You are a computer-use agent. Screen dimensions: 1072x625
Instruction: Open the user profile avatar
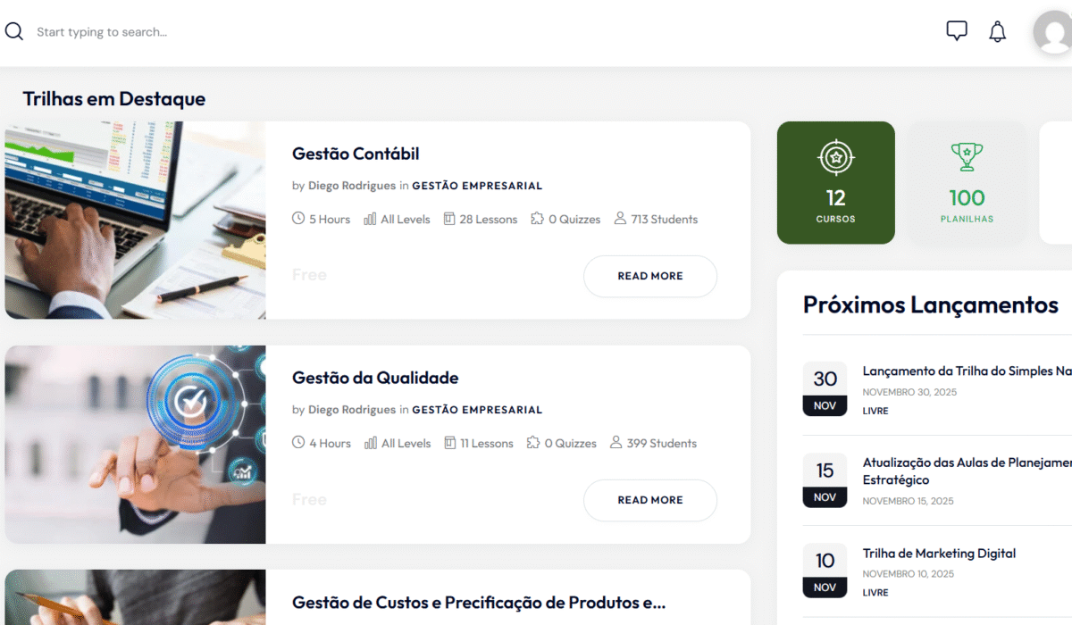coord(1052,33)
